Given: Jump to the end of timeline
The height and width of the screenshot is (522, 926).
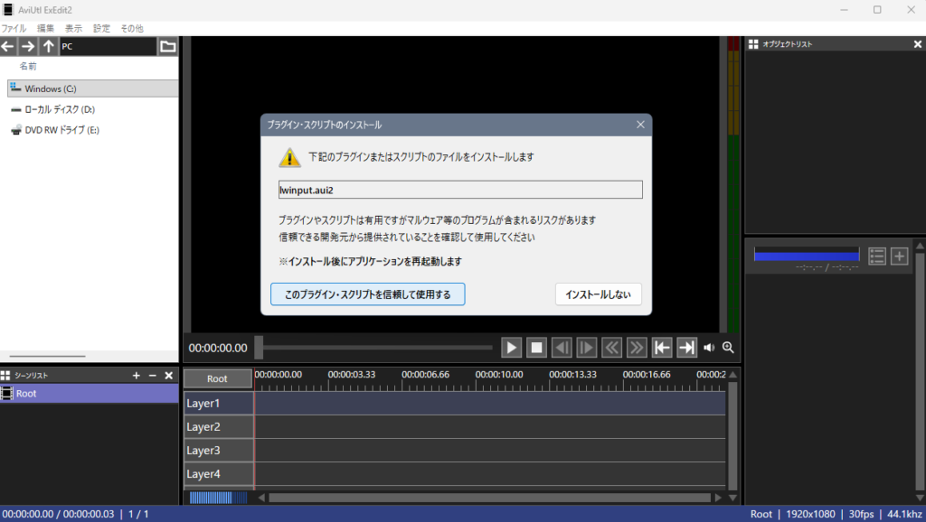Looking at the screenshot, I should [687, 348].
